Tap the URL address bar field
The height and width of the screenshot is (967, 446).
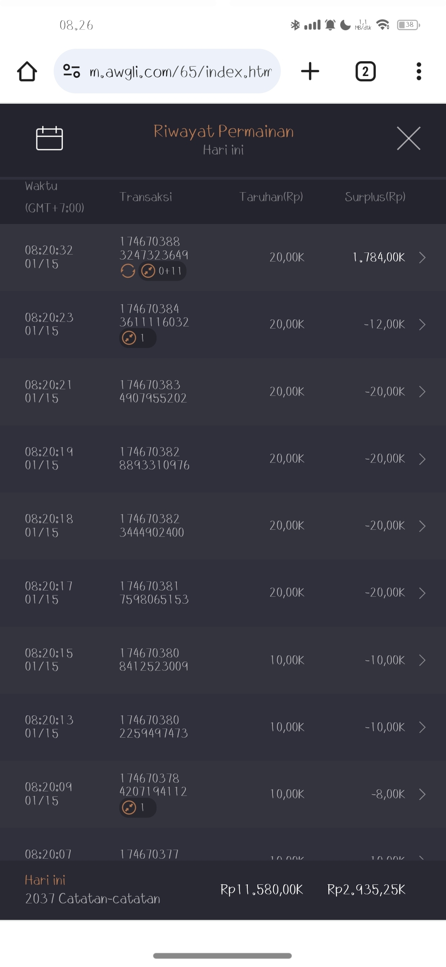click(x=180, y=71)
